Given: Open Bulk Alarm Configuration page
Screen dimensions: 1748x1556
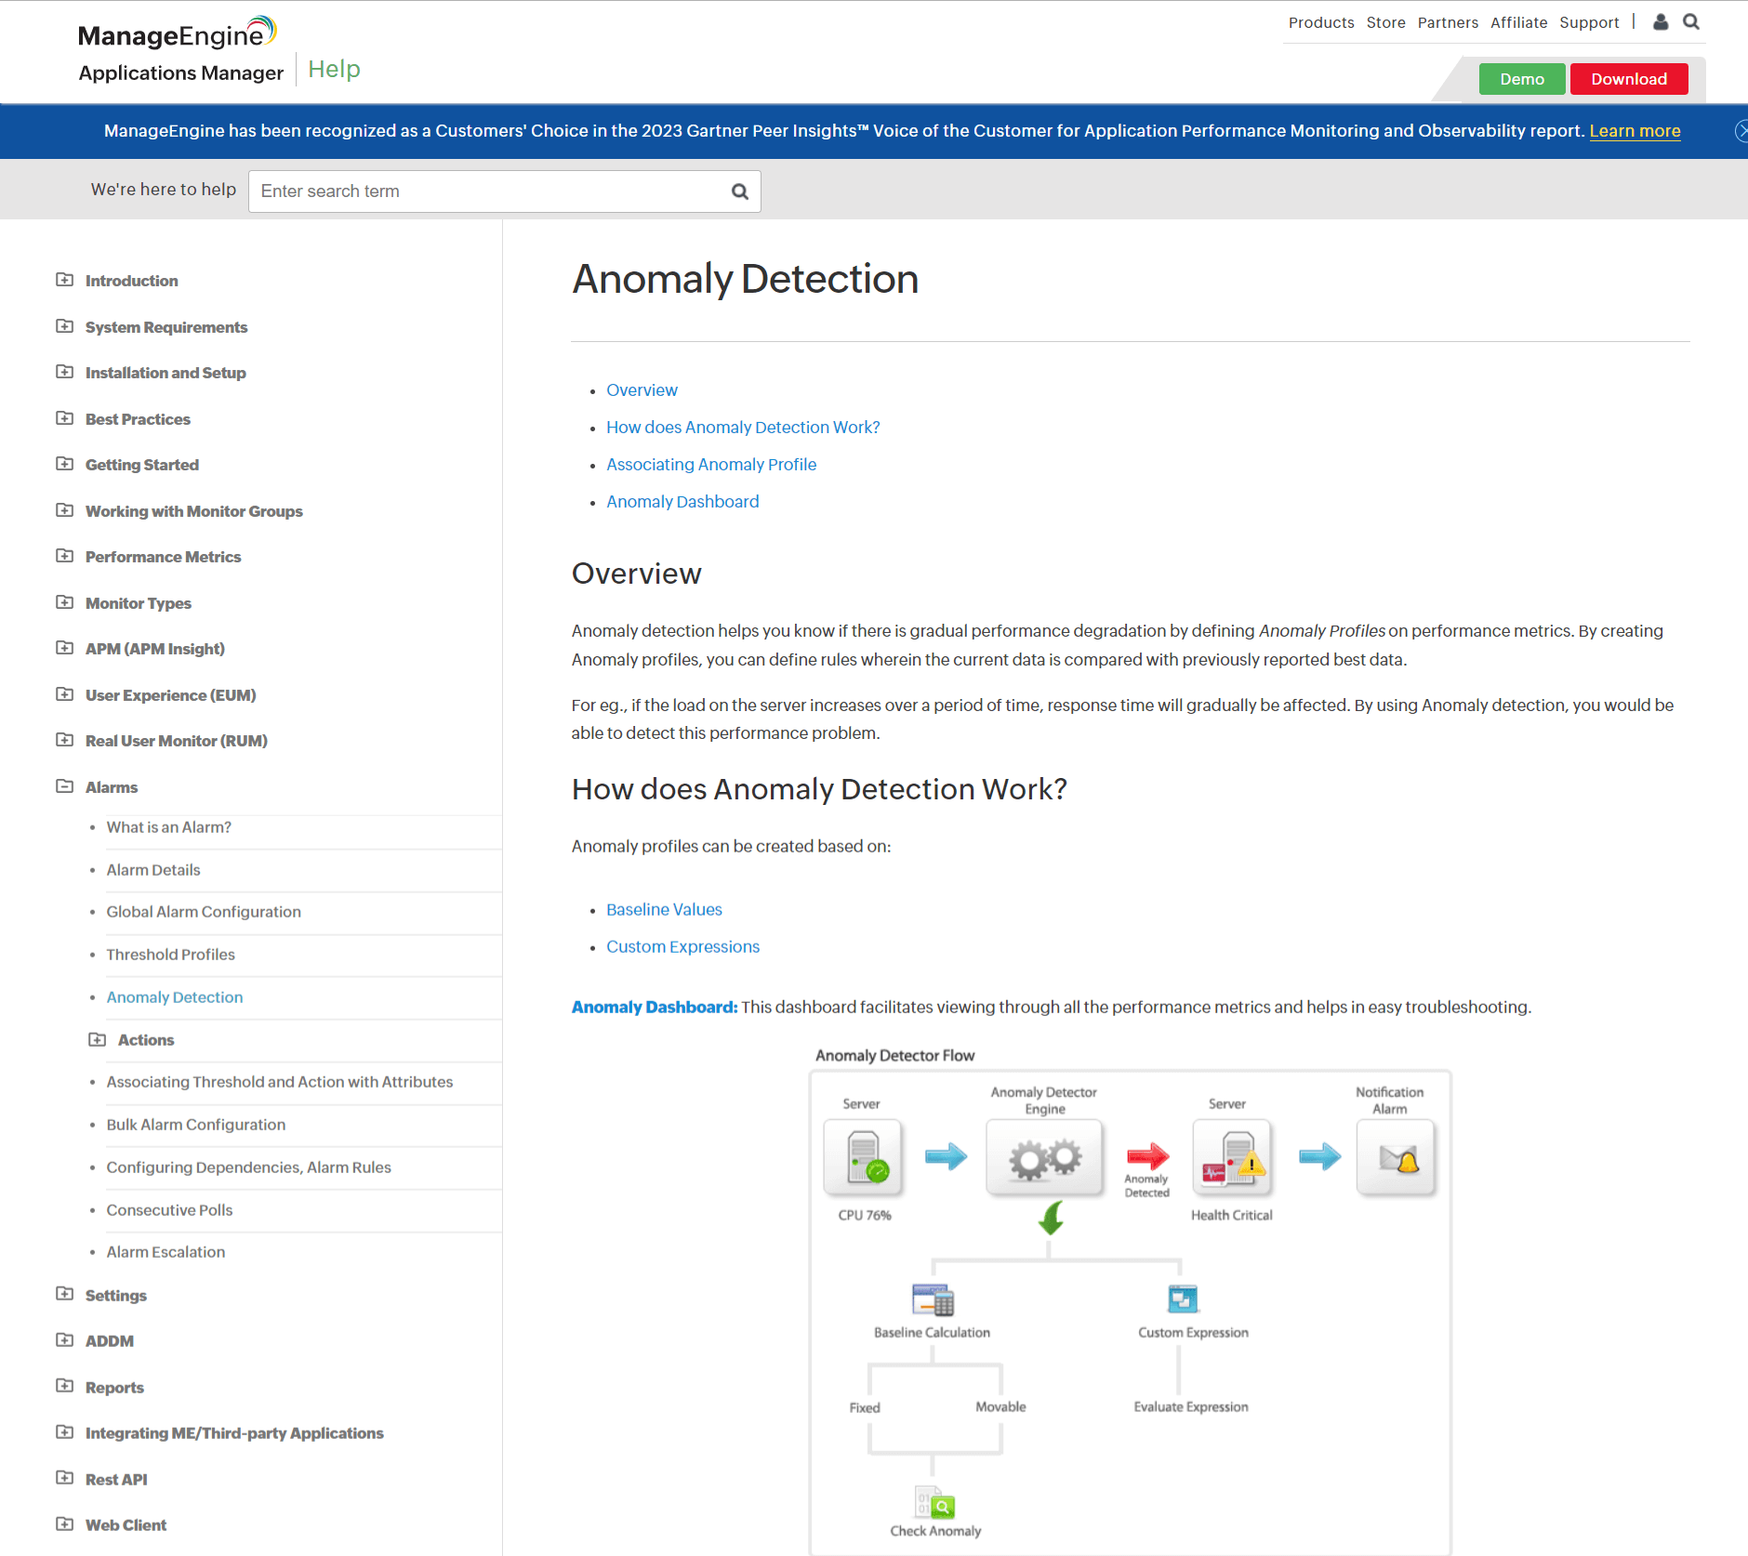Looking at the screenshot, I should click(x=195, y=1125).
